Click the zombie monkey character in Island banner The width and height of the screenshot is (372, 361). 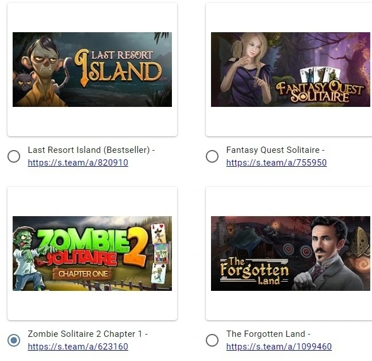point(43,72)
